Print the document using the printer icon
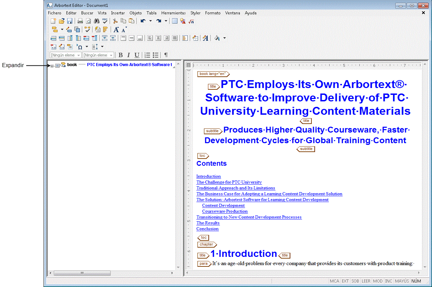The image size is (432, 287). [x=80, y=21]
